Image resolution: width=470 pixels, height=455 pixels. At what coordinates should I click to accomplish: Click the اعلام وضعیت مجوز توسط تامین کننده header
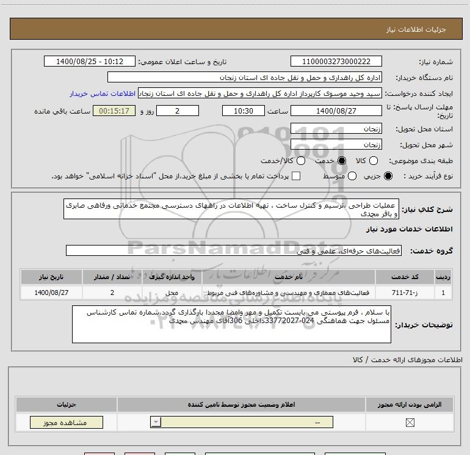click(x=241, y=404)
